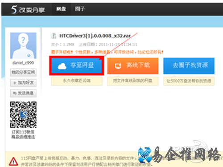
Task: Open daniel_c999 profile name link
Action: 23,63
